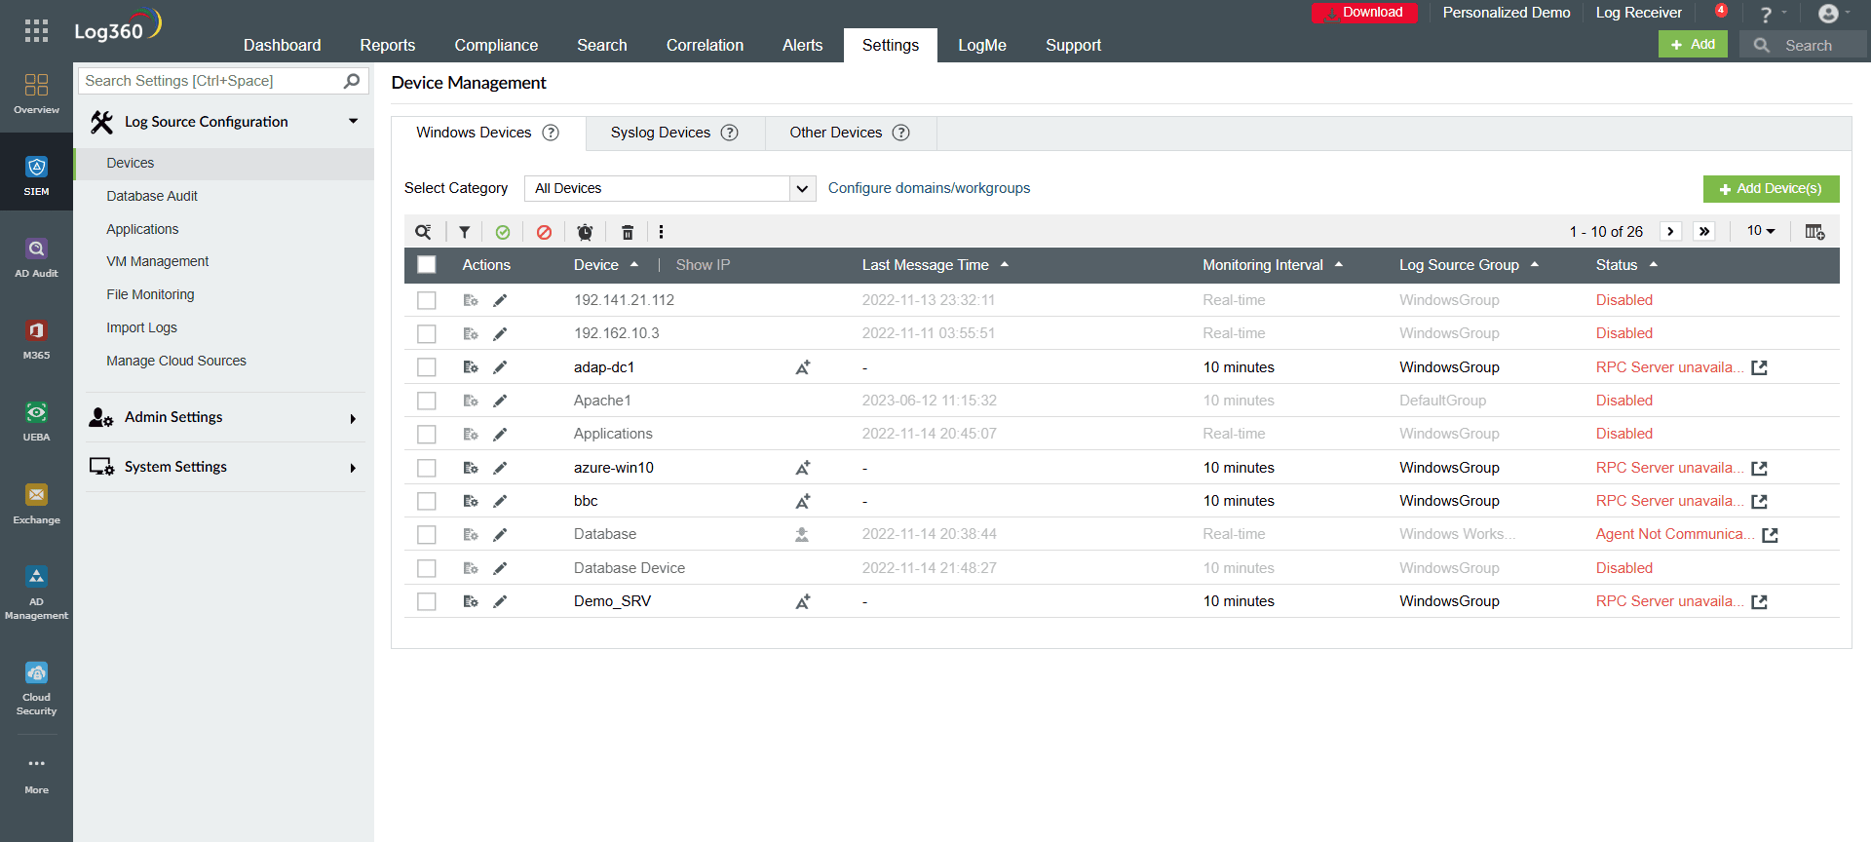1871x842 pixels.
Task: Click the filter funnel icon
Action: click(465, 232)
